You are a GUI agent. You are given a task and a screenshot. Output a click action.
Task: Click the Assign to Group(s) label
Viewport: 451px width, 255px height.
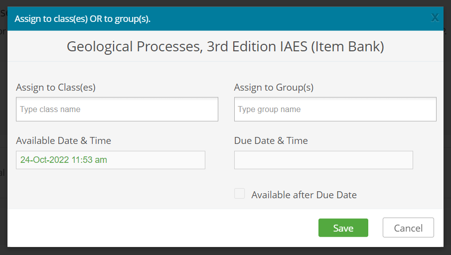pyautogui.click(x=274, y=87)
